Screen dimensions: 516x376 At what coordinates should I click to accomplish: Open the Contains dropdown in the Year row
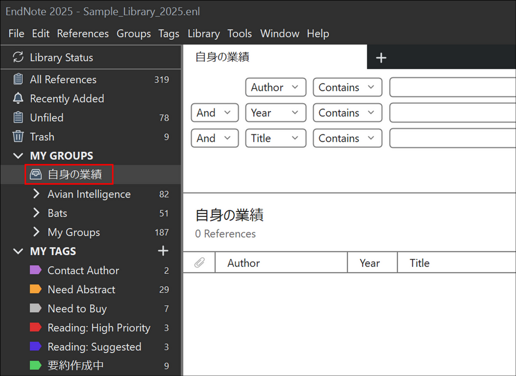tap(348, 112)
